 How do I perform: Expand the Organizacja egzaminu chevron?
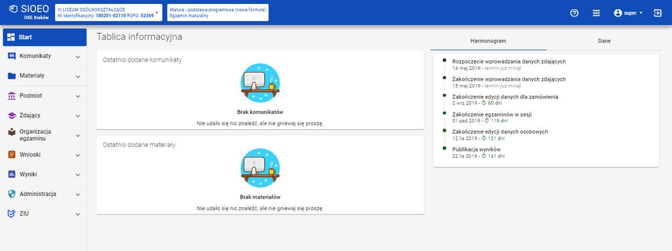pyautogui.click(x=77, y=136)
